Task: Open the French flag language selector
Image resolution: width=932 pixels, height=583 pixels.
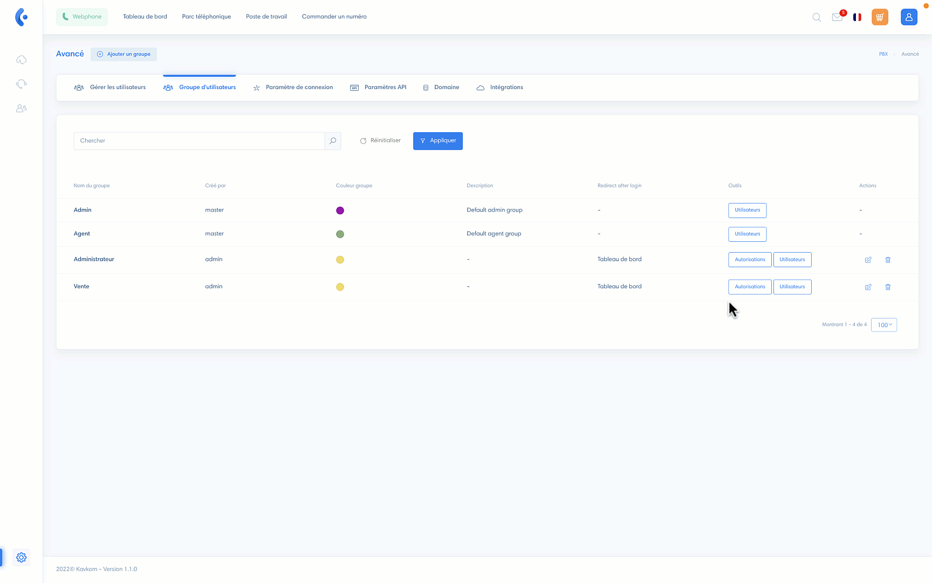Action: [x=857, y=17]
